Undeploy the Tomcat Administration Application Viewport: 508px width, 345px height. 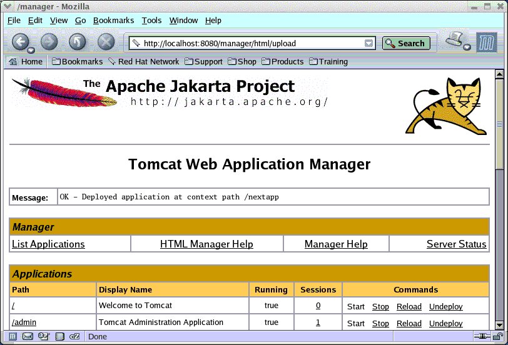[x=446, y=323]
